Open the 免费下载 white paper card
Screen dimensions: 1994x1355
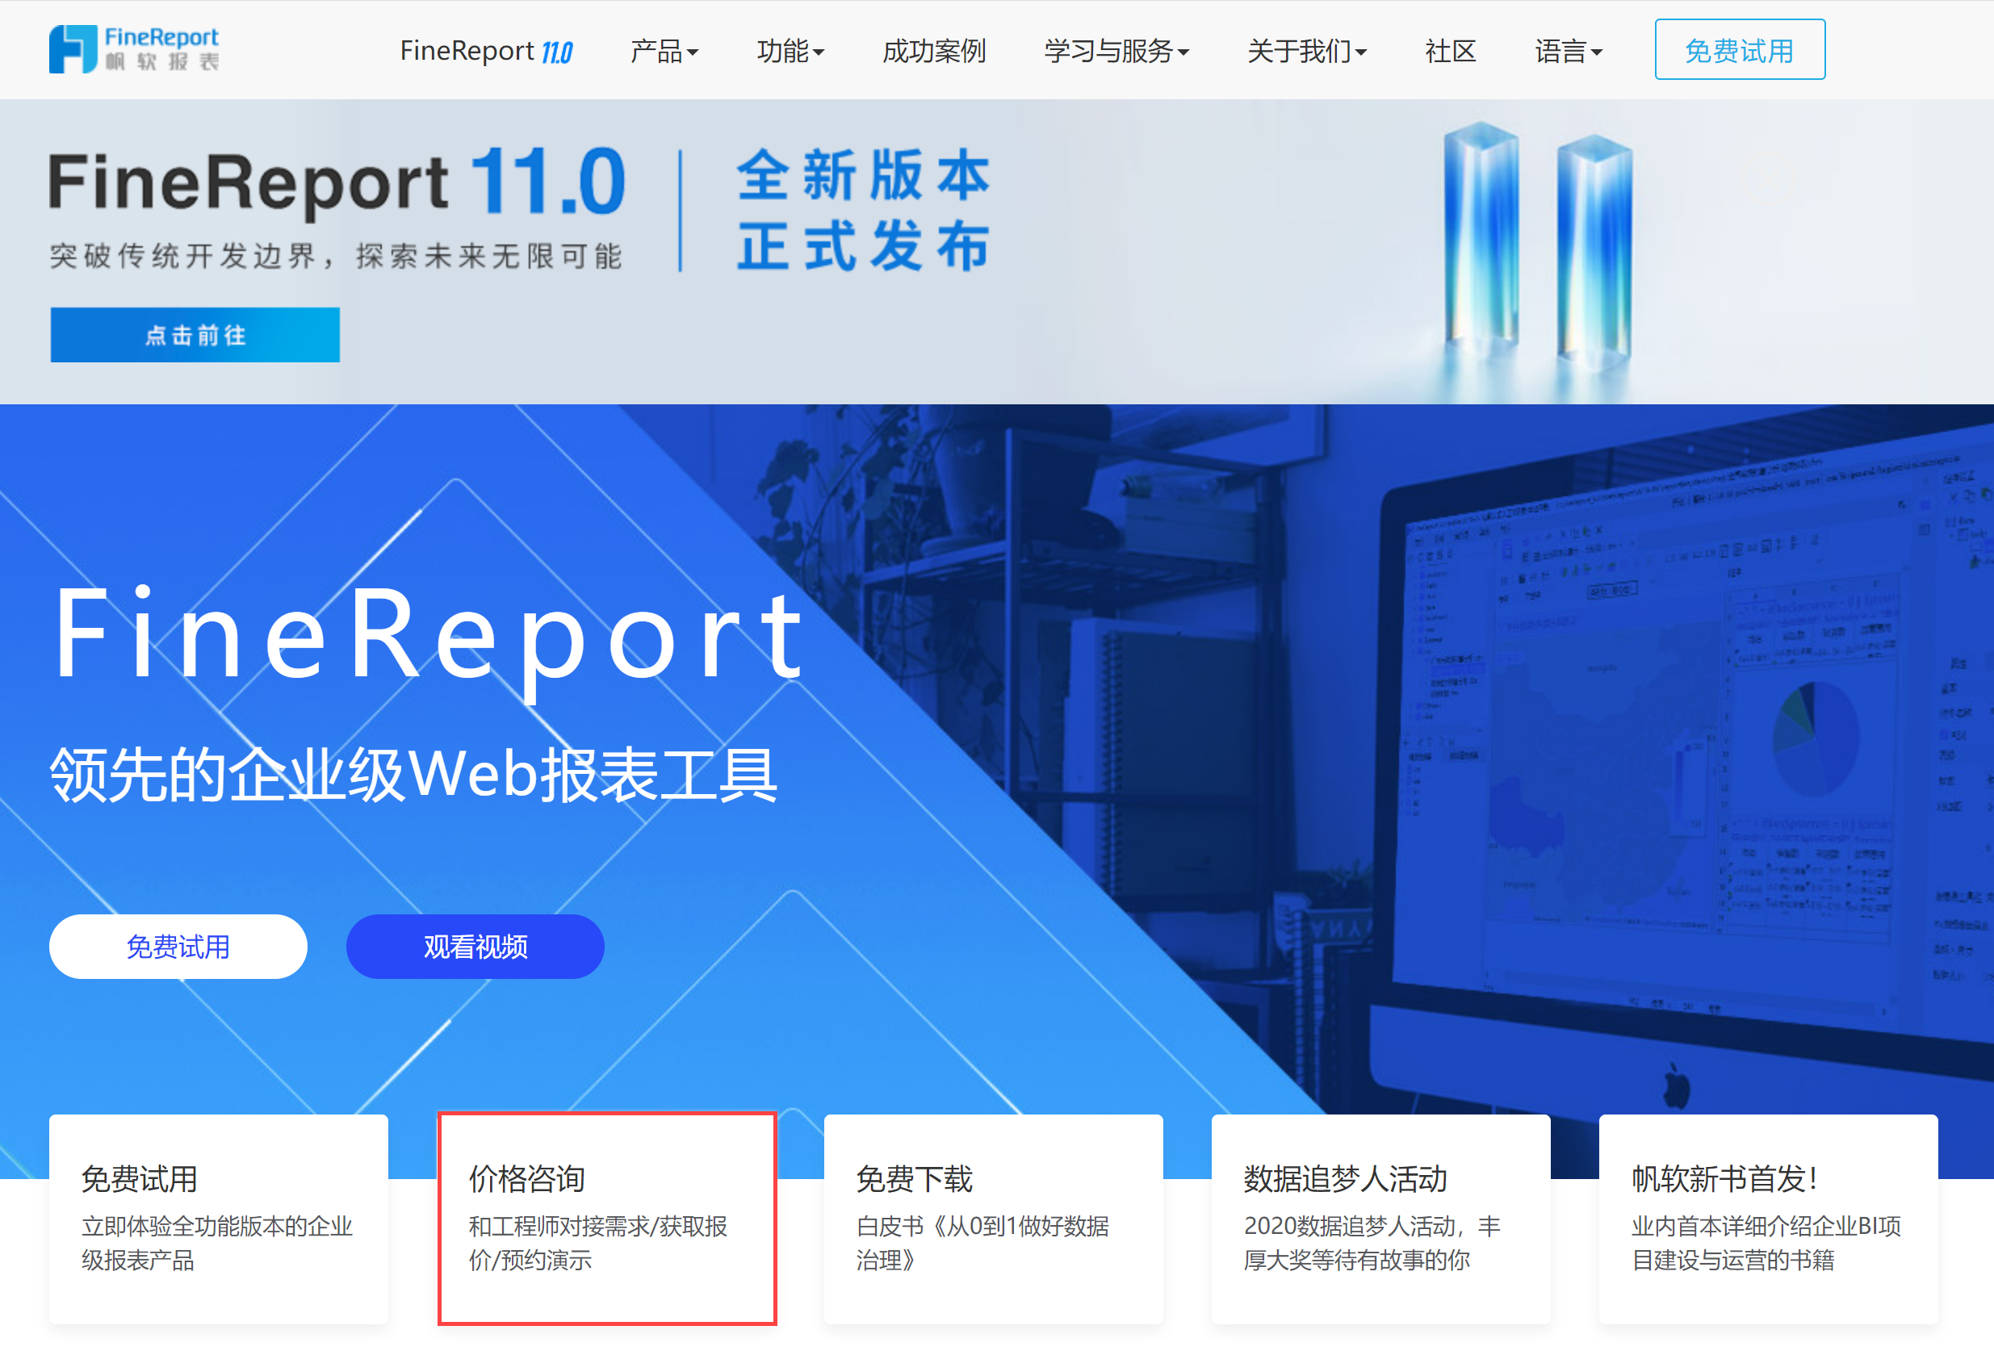click(993, 1218)
